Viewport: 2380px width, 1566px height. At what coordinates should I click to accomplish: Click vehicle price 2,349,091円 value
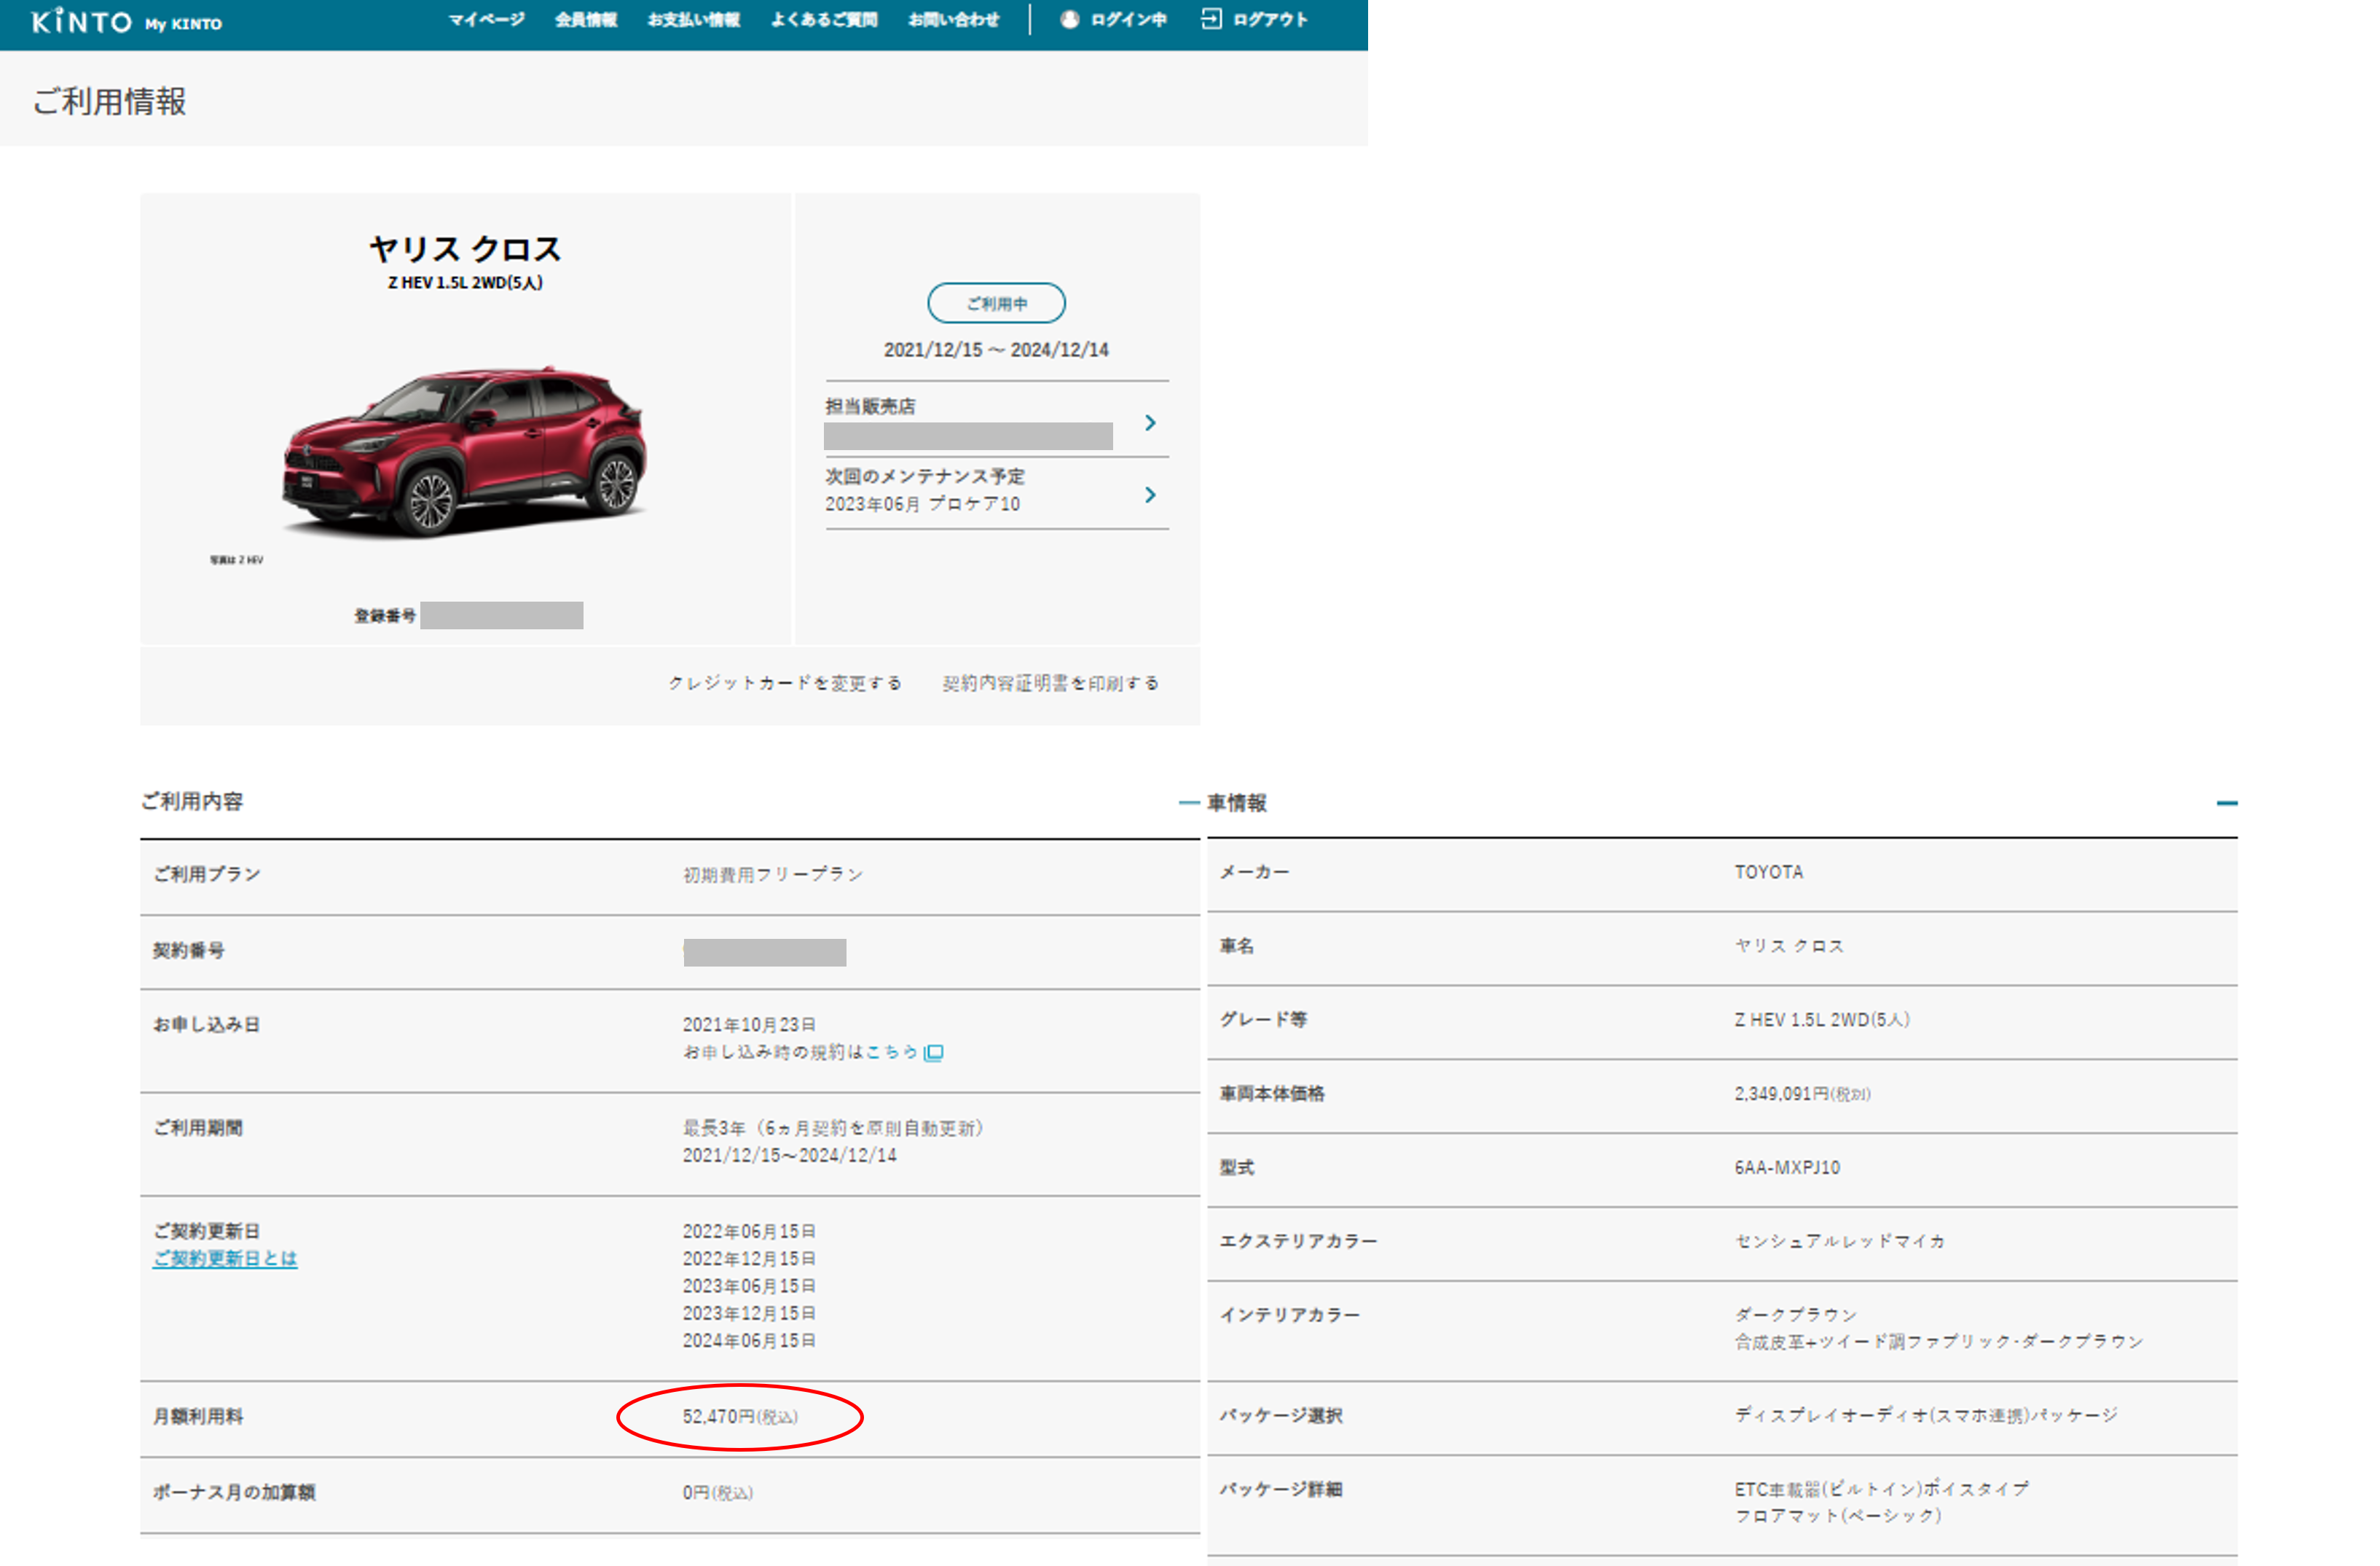click(x=1802, y=1094)
